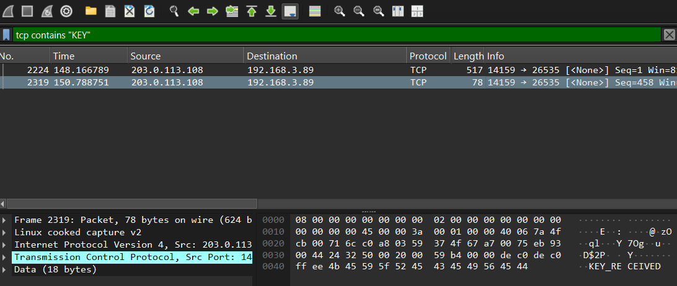Screen dimensions: 677x286
Task: Click hex offset 0020 row label
Action: pos(273,243)
